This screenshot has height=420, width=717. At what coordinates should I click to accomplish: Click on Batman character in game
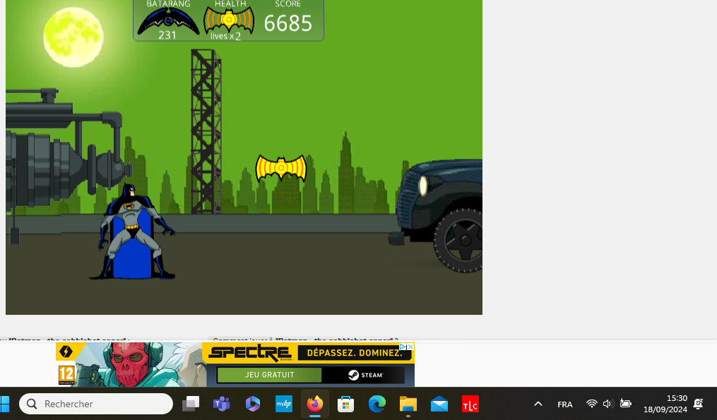132,232
